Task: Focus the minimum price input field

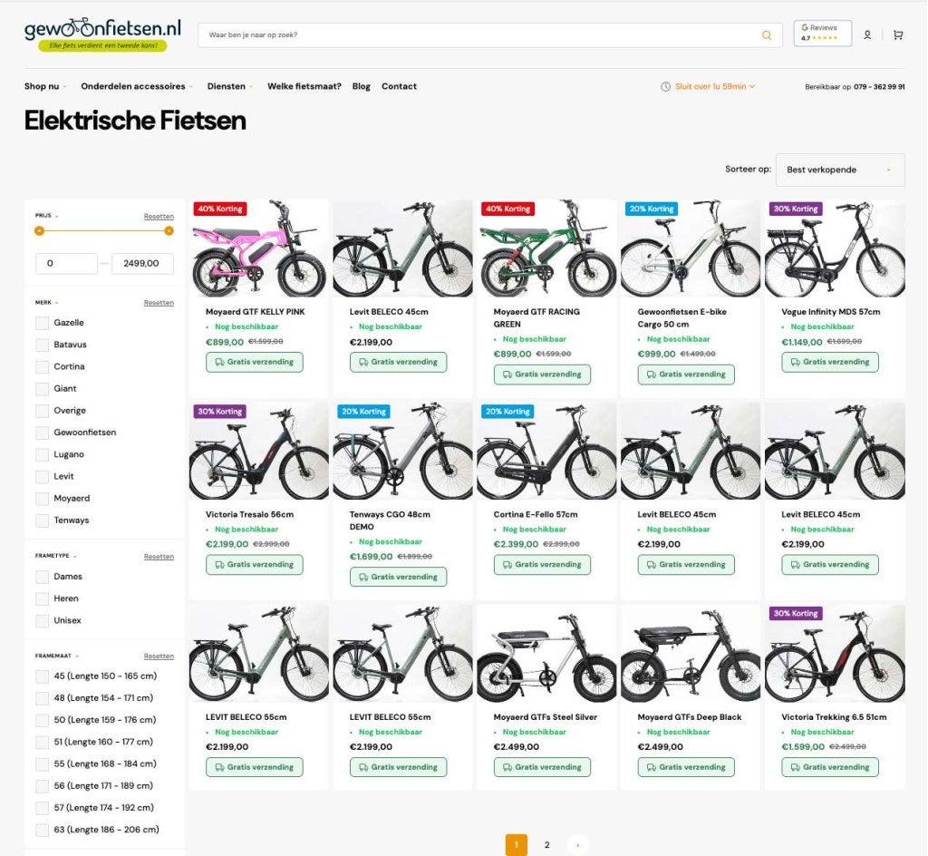Action: tap(66, 264)
